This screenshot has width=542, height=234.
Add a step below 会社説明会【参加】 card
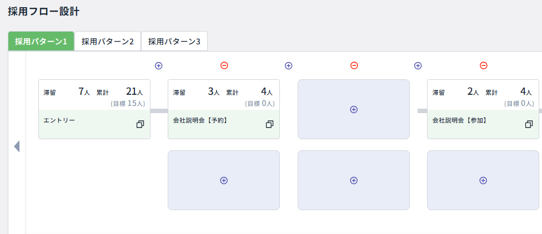coord(483,180)
